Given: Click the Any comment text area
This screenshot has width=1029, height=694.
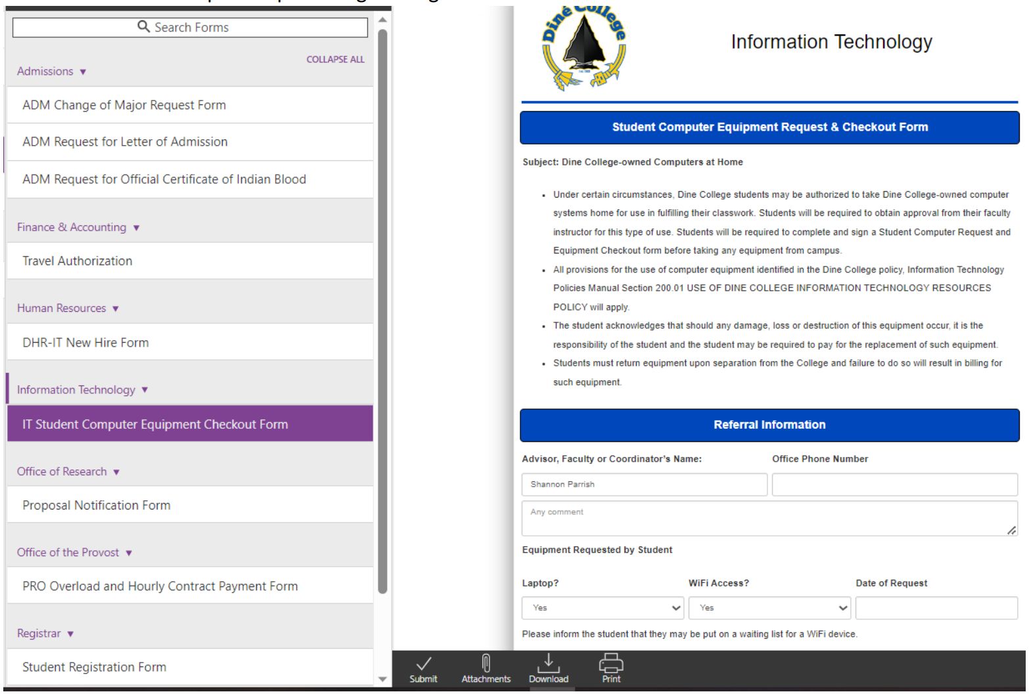Looking at the screenshot, I should pos(769,519).
